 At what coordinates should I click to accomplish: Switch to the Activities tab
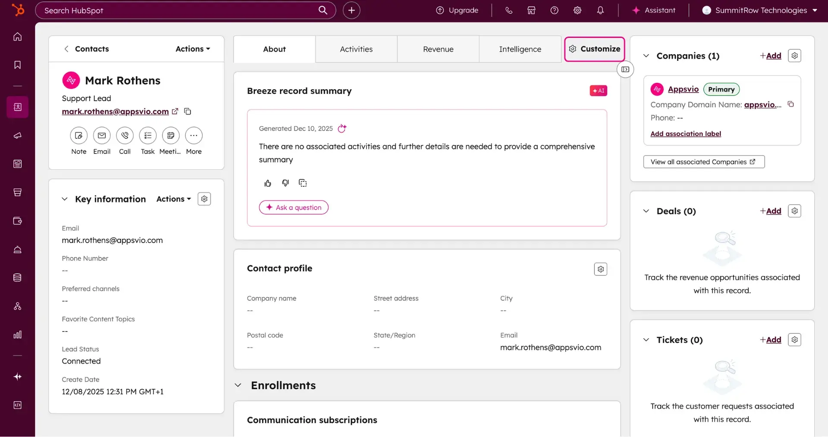(356, 49)
